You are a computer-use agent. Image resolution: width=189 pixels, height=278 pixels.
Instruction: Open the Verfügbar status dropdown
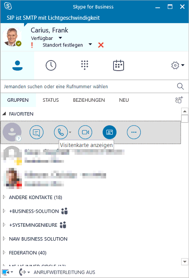tap(60, 38)
